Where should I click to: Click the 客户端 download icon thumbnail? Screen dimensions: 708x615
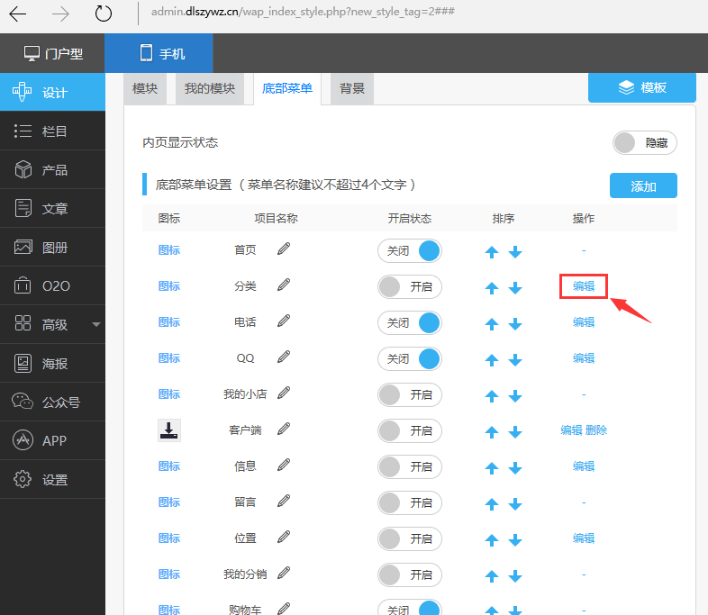click(169, 430)
